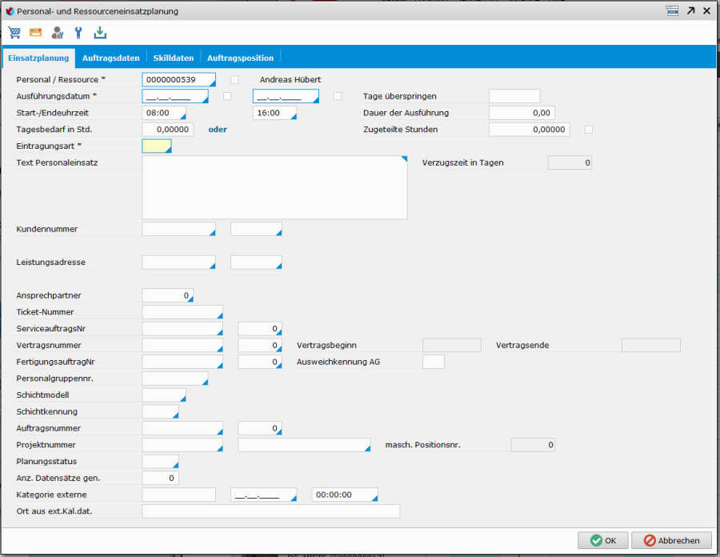Click the list view icon in title bar
This screenshot has width=720, height=557.
pyautogui.click(x=672, y=11)
